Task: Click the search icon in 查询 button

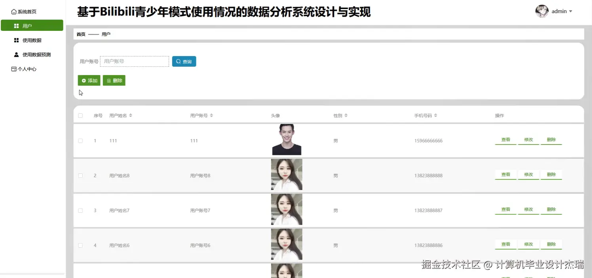Action: (178, 62)
